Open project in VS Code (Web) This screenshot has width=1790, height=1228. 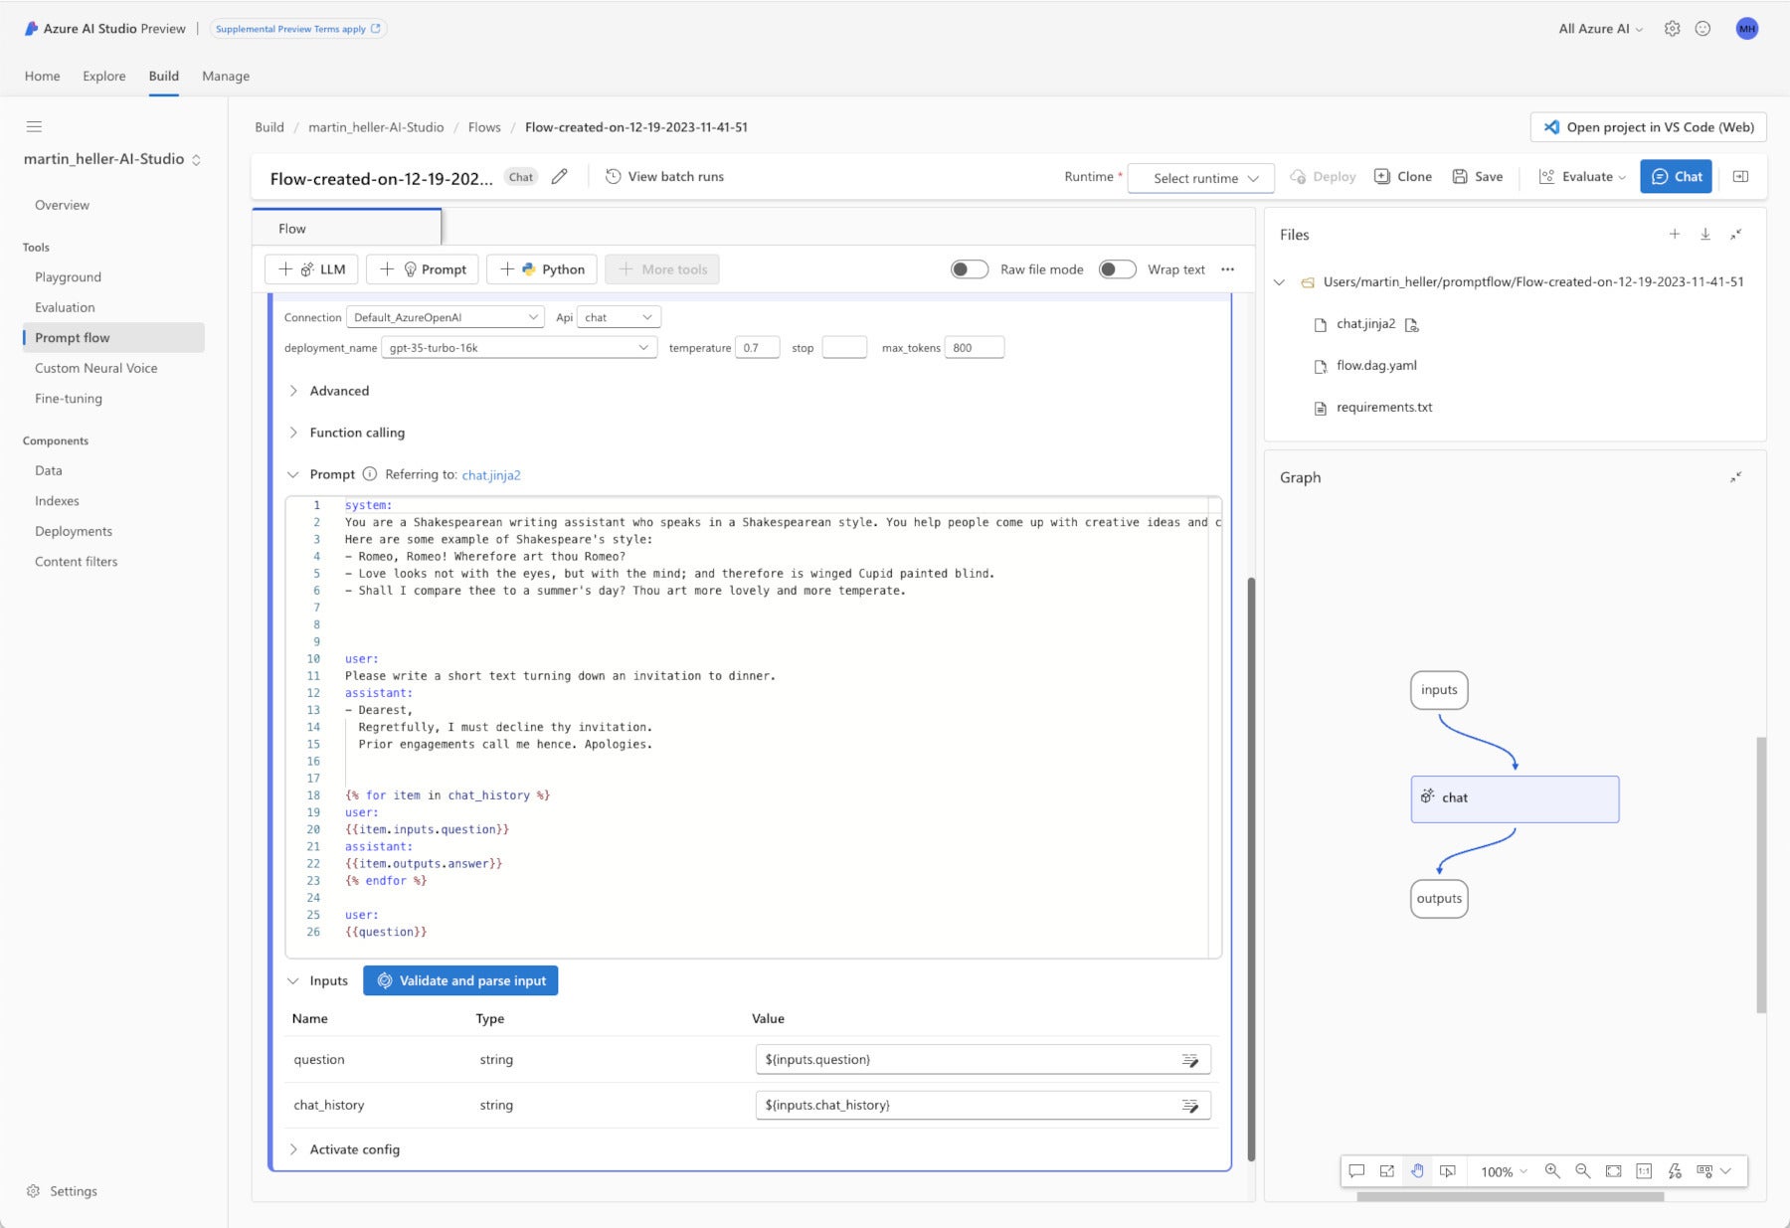coord(1648,127)
